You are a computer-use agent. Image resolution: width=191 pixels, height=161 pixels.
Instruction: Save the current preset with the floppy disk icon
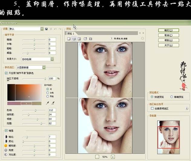point(46,29)
